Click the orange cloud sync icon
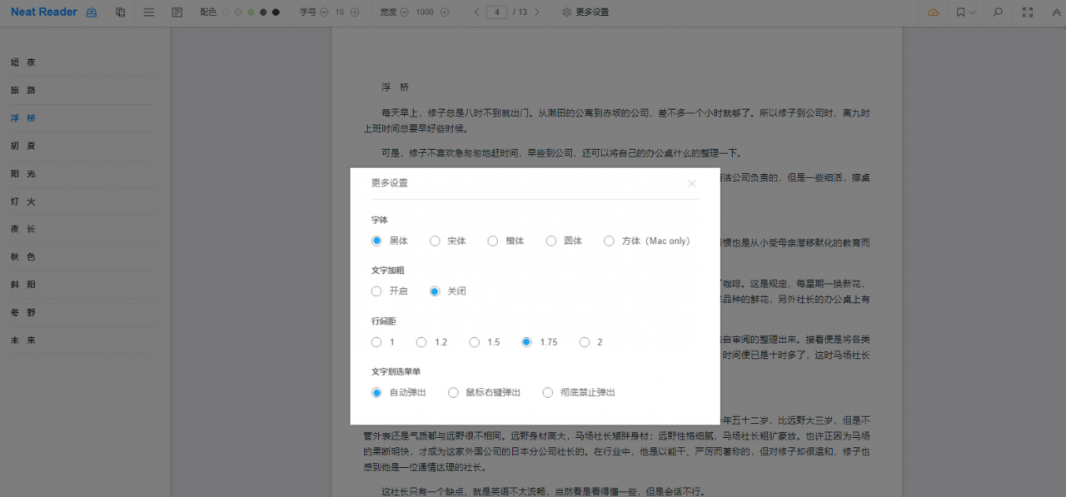 [934, 12]
